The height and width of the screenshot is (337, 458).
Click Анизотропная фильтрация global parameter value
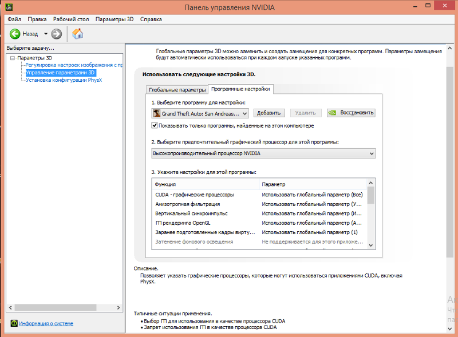(x=311, y=204)
